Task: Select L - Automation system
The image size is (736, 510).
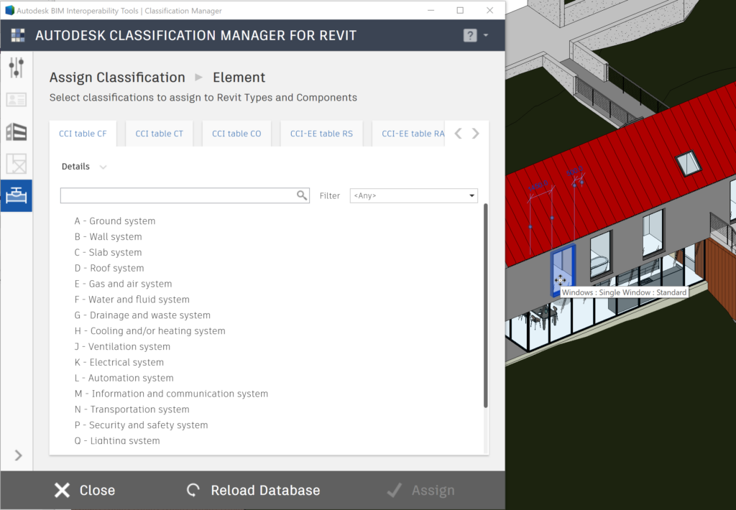Action: (x=124, y=378)
